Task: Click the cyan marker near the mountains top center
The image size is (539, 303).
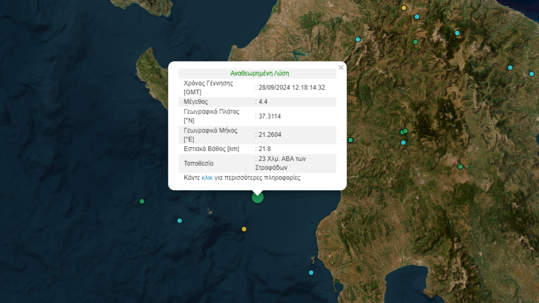Action: coord(417,16)
